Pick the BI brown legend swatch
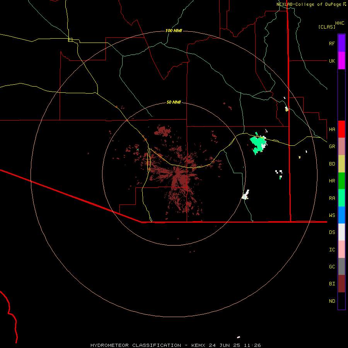 (341, 284)
